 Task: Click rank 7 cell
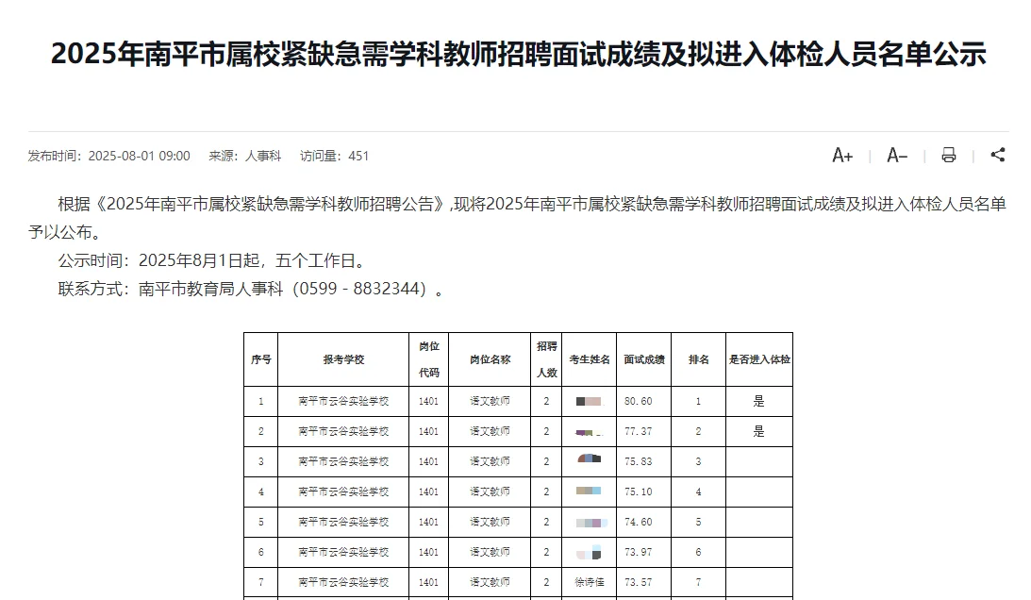coord(698,582)
